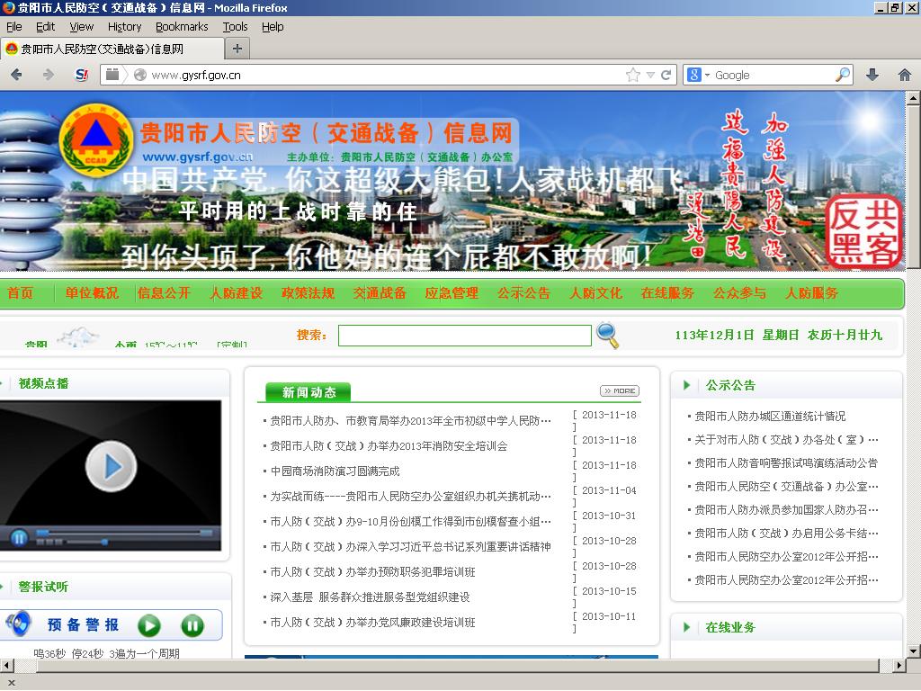Open the Help menu
The height and width of the screenshot is (691, 921).
(273, 26)
